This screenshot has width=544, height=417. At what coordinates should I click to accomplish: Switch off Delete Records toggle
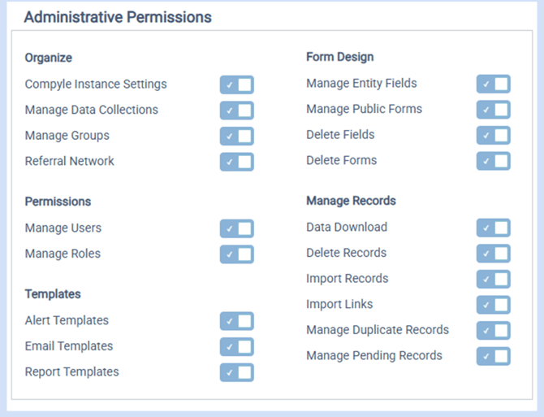coord(493,254)
